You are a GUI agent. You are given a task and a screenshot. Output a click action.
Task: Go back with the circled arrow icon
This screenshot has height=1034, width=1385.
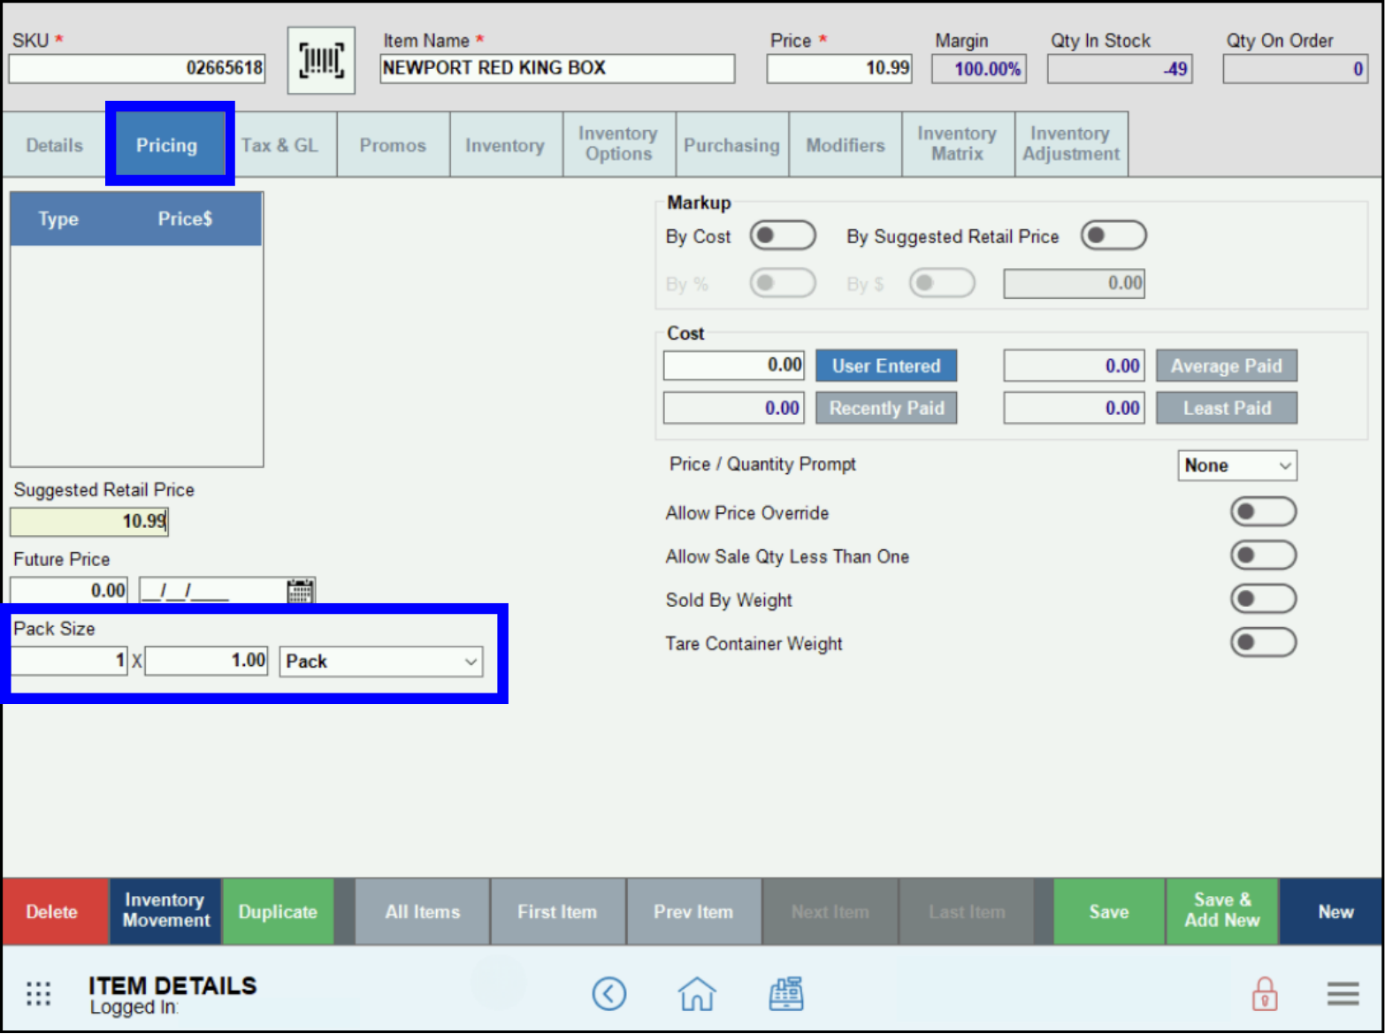click(609, 994)
